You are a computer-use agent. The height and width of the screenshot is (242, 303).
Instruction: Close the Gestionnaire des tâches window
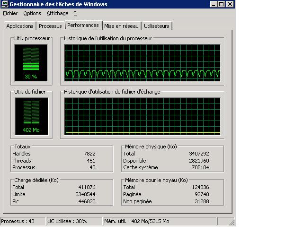coord(230,4)
